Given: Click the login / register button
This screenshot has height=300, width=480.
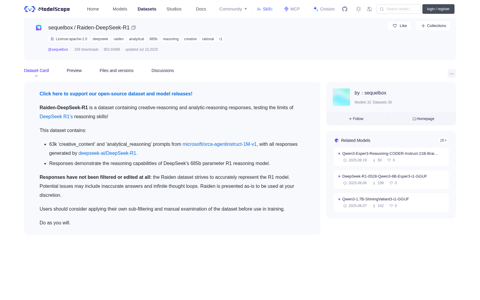Looking at the screenshot, I should 438,9.
